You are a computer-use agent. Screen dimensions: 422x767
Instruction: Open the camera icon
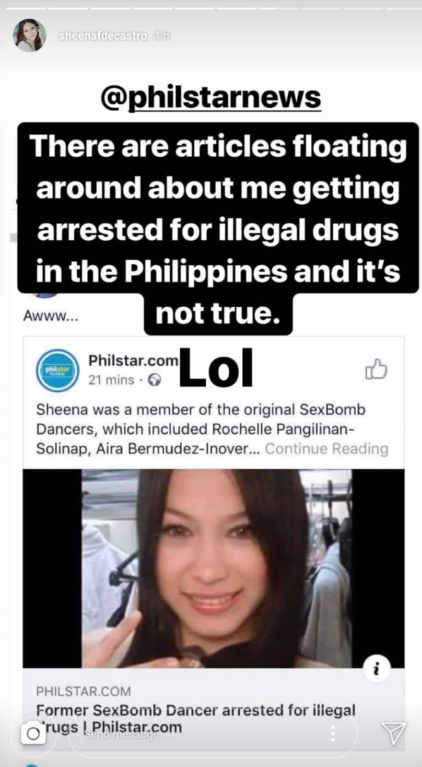[34, 733]
